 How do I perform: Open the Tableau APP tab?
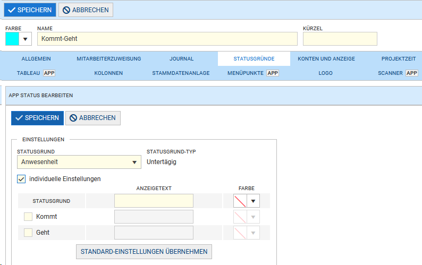[36, 73]
